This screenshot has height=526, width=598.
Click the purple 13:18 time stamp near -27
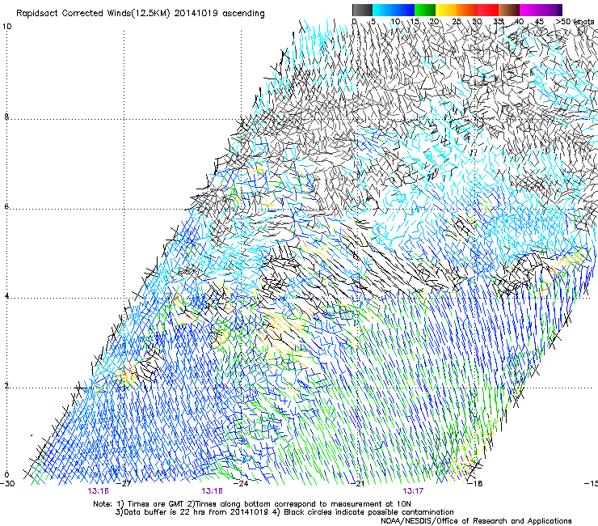click(98, 491)
